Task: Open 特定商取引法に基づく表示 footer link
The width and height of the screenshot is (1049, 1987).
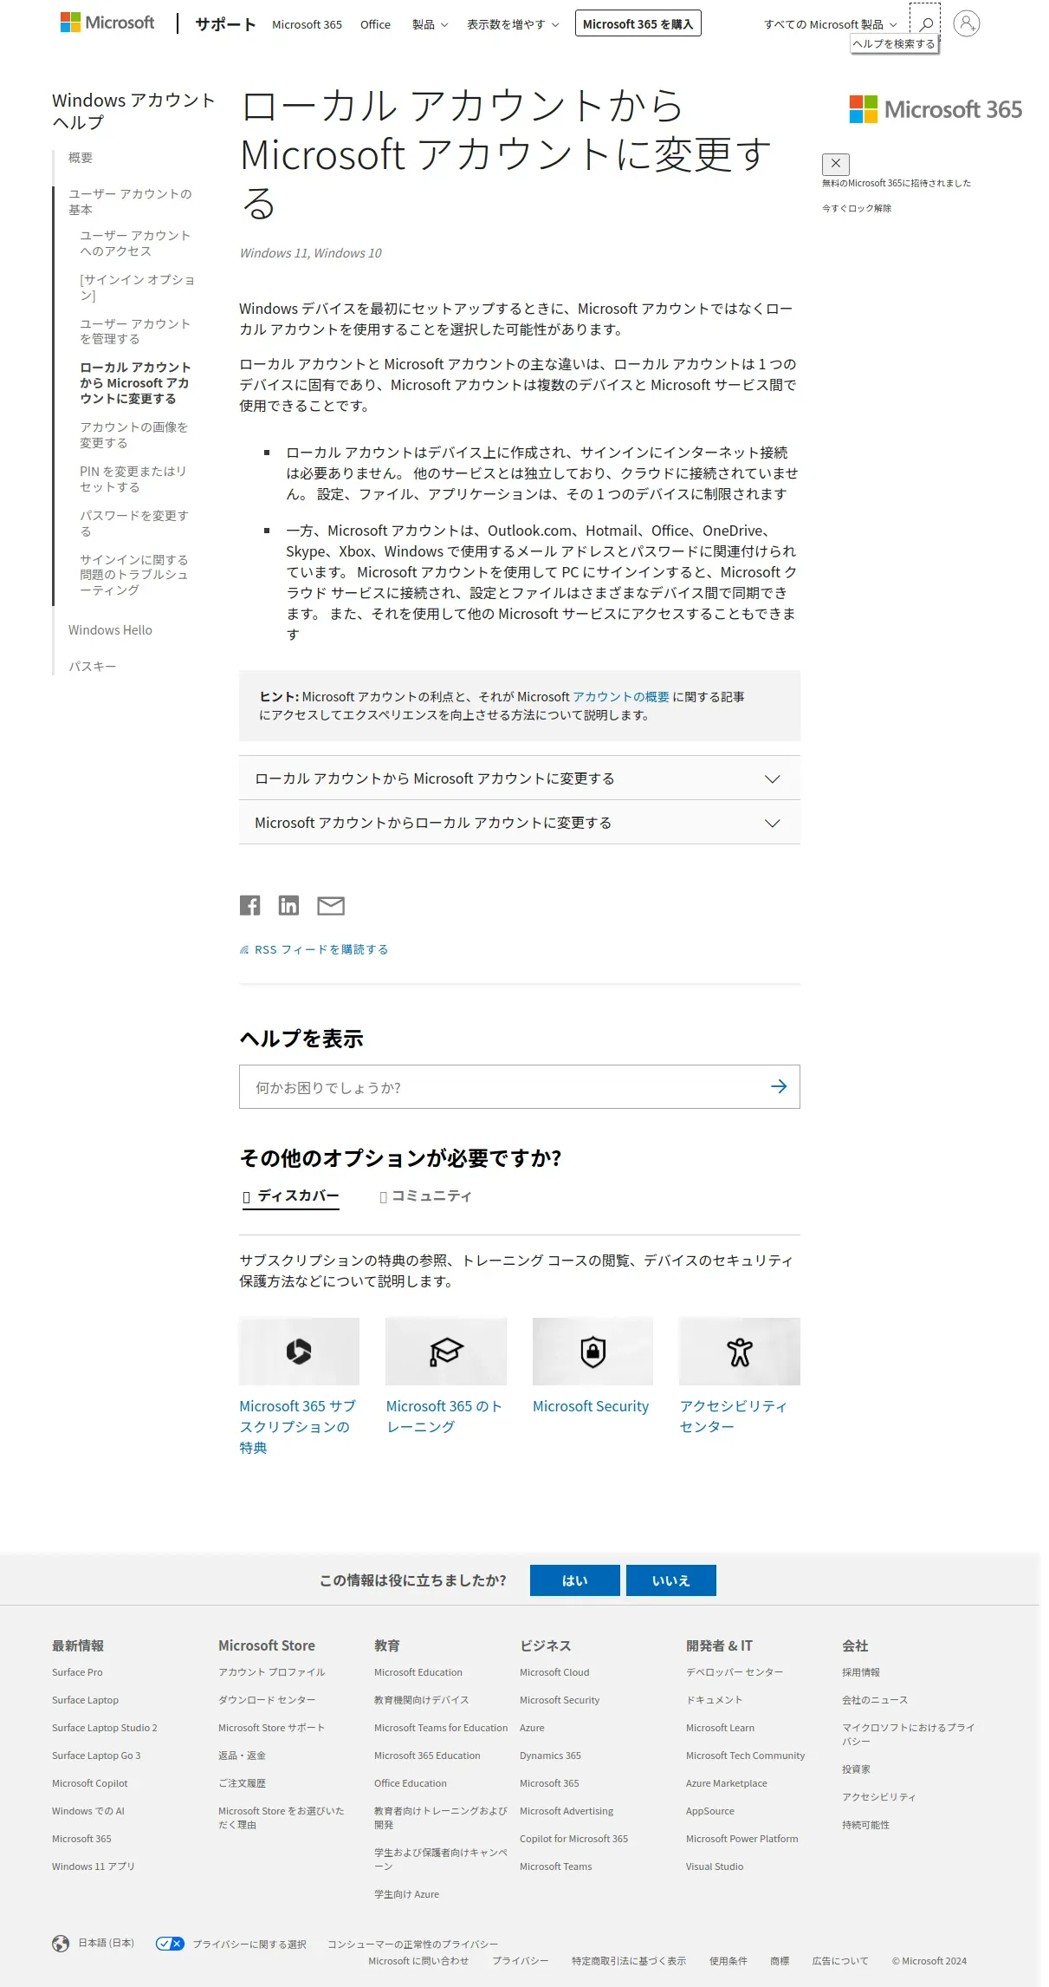Action: coord(629,1961)
